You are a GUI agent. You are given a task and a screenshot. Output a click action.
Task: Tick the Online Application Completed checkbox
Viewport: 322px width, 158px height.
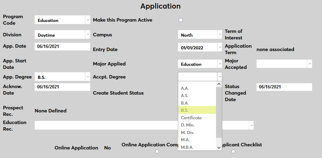point(157,151)
